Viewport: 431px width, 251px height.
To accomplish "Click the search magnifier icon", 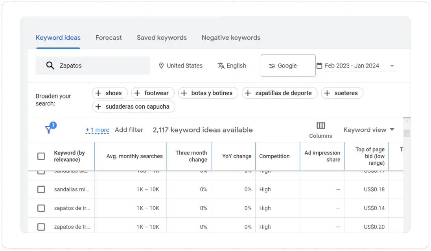I will tap(50, 65).
